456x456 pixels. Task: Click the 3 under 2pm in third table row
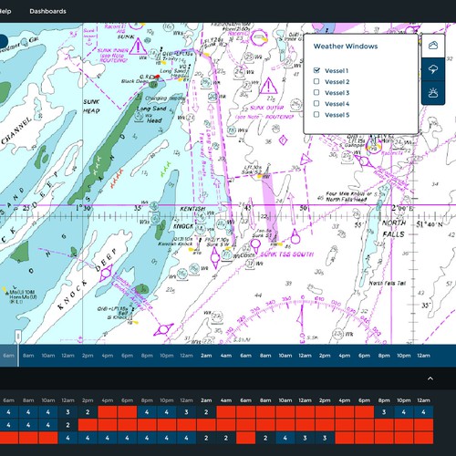[x=325, y=438]
